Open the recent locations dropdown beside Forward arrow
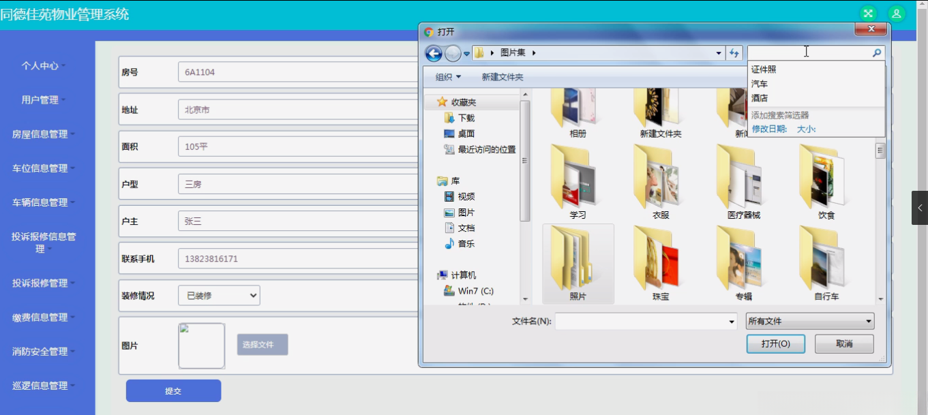 pos(466,53)
